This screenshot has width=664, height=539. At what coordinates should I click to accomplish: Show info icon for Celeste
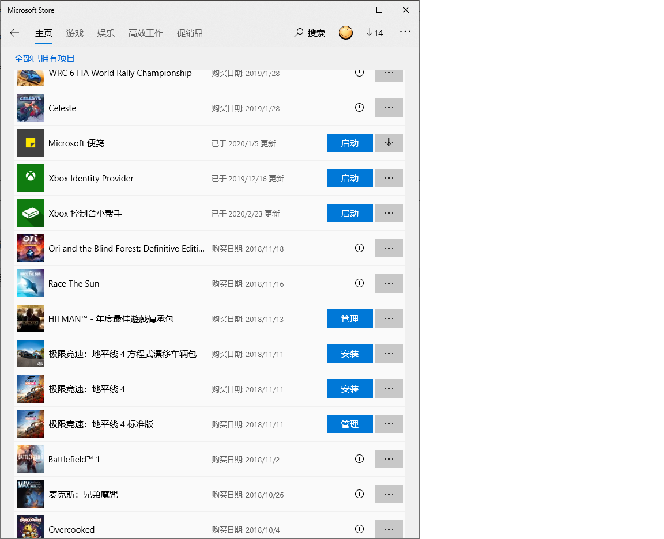tap(359, 108)
